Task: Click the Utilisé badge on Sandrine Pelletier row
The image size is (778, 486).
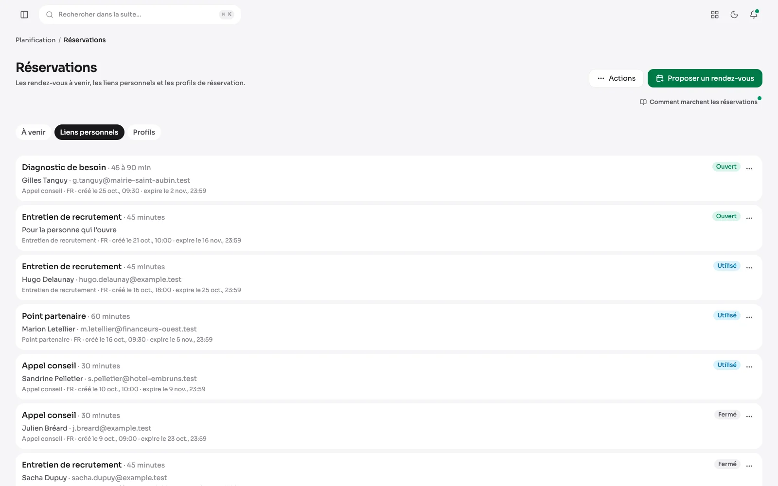Action: click(x=726, y=365)
